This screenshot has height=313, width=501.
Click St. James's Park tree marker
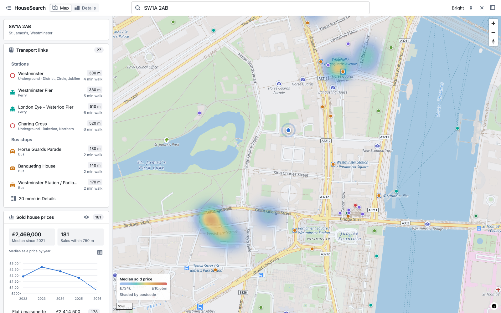tap(167, 140)
